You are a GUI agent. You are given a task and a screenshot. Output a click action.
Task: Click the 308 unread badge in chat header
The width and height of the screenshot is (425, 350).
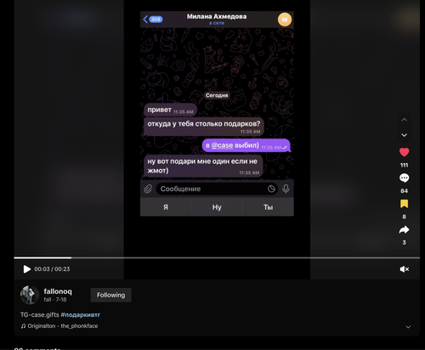156,20
